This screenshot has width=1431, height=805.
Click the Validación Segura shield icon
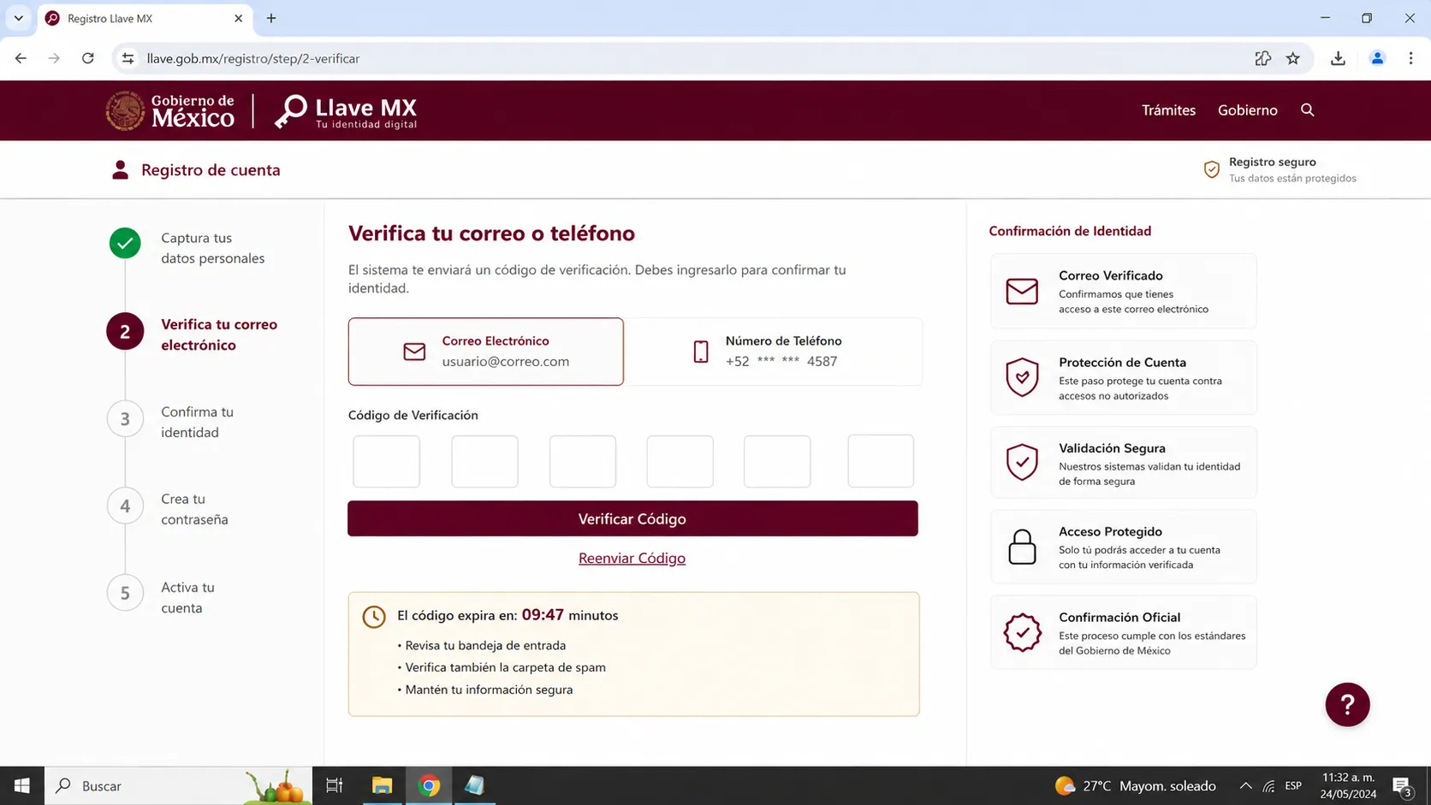1022,462
